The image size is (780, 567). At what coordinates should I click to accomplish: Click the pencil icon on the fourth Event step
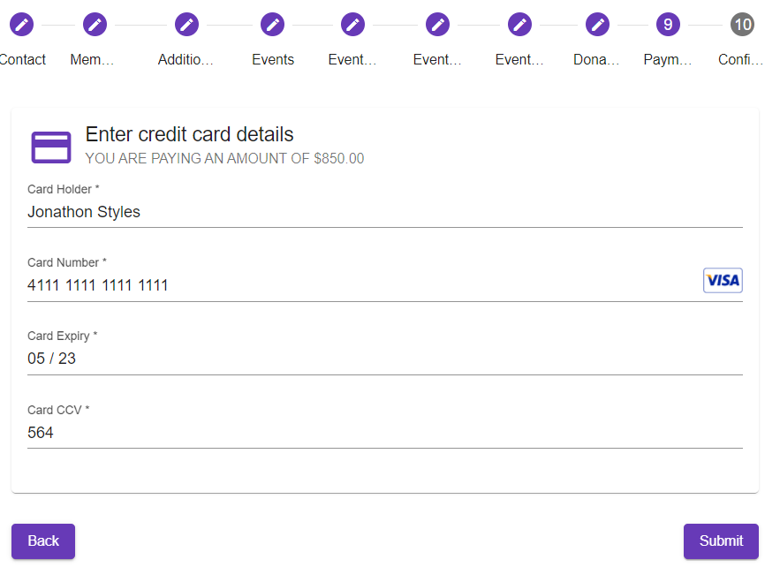[519, 24]
